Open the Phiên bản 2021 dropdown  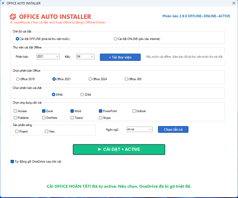[48, 56]
